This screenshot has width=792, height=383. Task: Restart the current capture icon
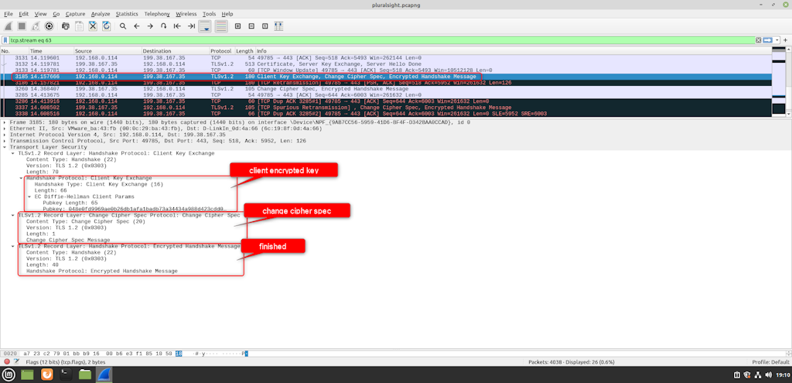coord(36,26)
